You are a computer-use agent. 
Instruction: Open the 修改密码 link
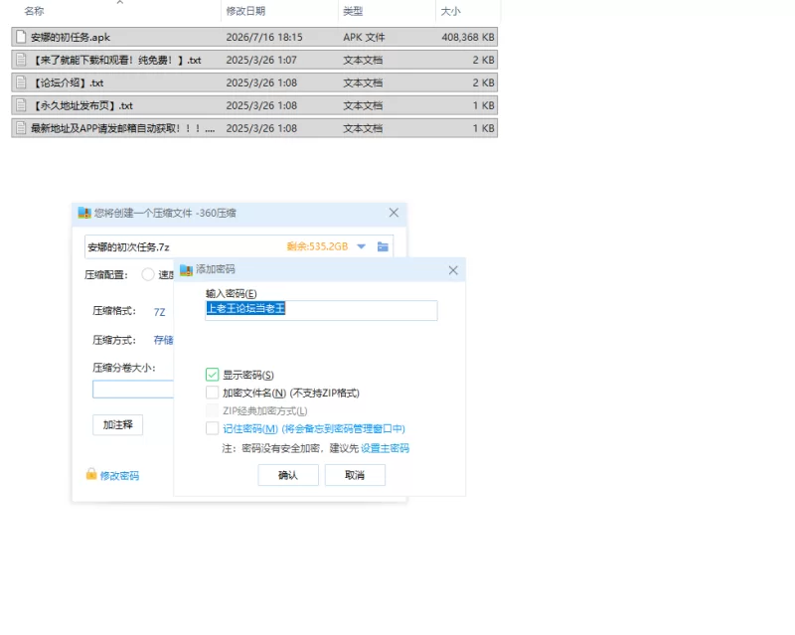click(119, 476)
